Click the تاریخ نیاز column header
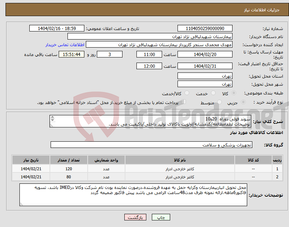 coord(31,160)
